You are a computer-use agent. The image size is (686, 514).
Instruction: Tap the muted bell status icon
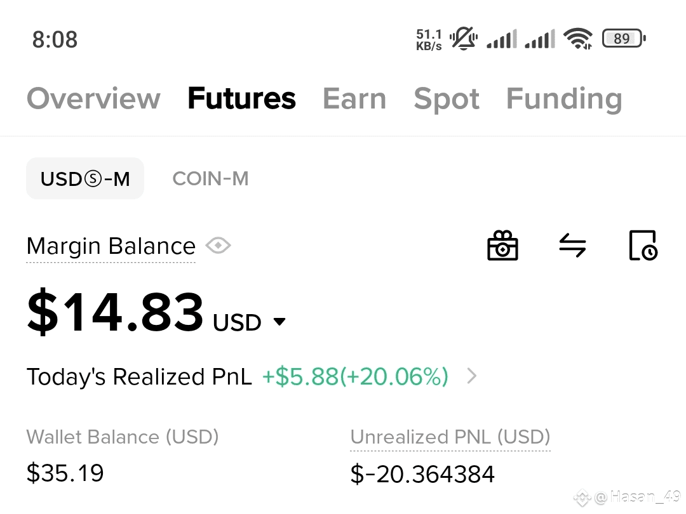coord(464,39)
